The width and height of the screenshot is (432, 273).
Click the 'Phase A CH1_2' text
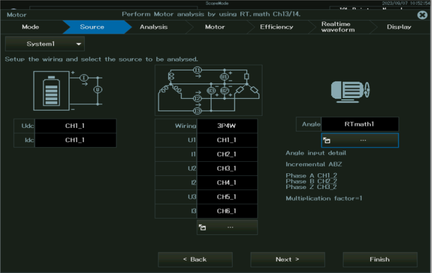pyautogui.click(x=311, y=176)
